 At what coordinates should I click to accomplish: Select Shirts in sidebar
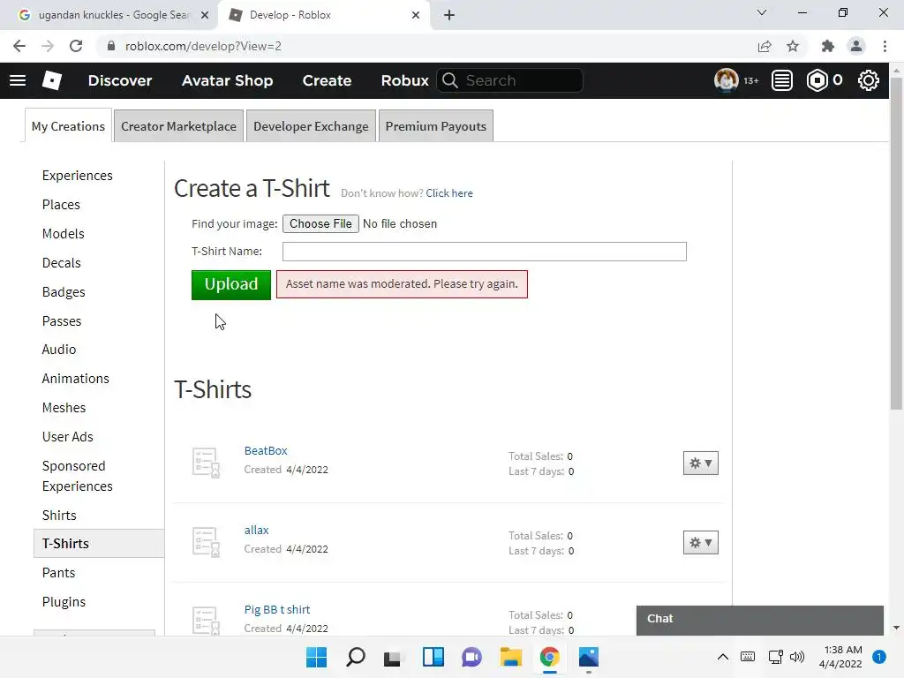(x=59, y=516)
